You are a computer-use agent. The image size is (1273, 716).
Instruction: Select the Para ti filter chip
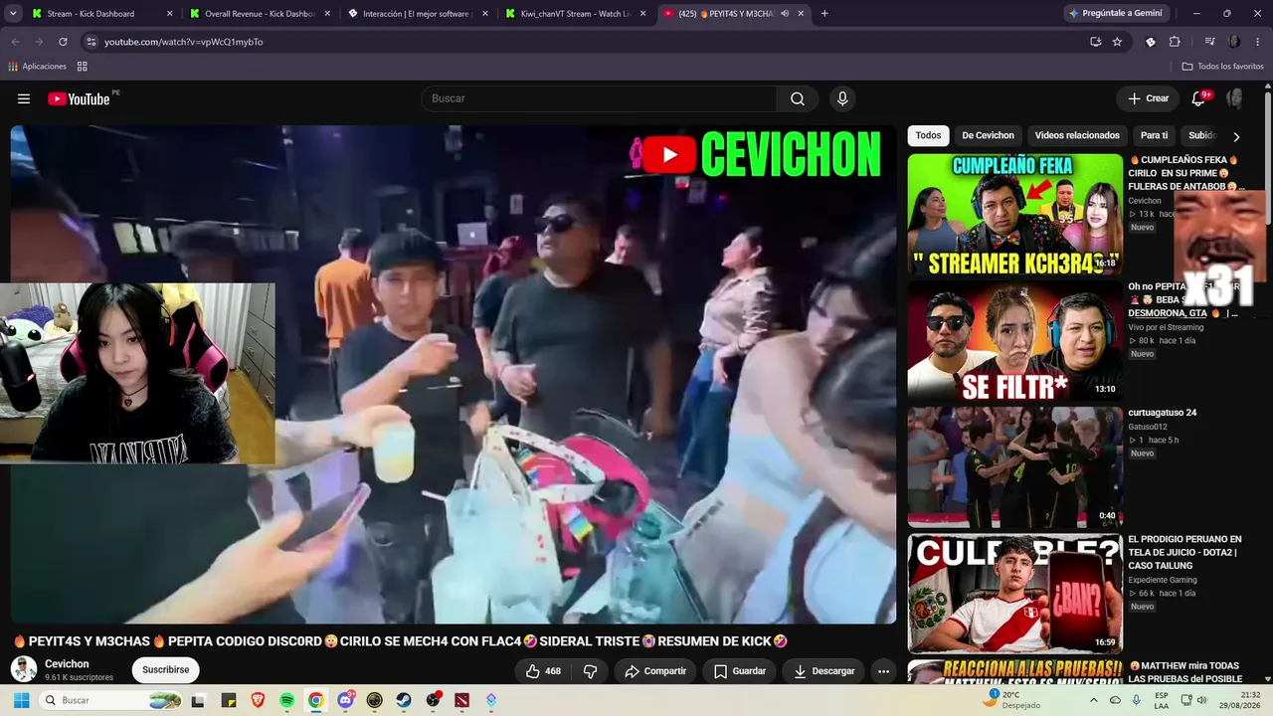click(1154, 136)
